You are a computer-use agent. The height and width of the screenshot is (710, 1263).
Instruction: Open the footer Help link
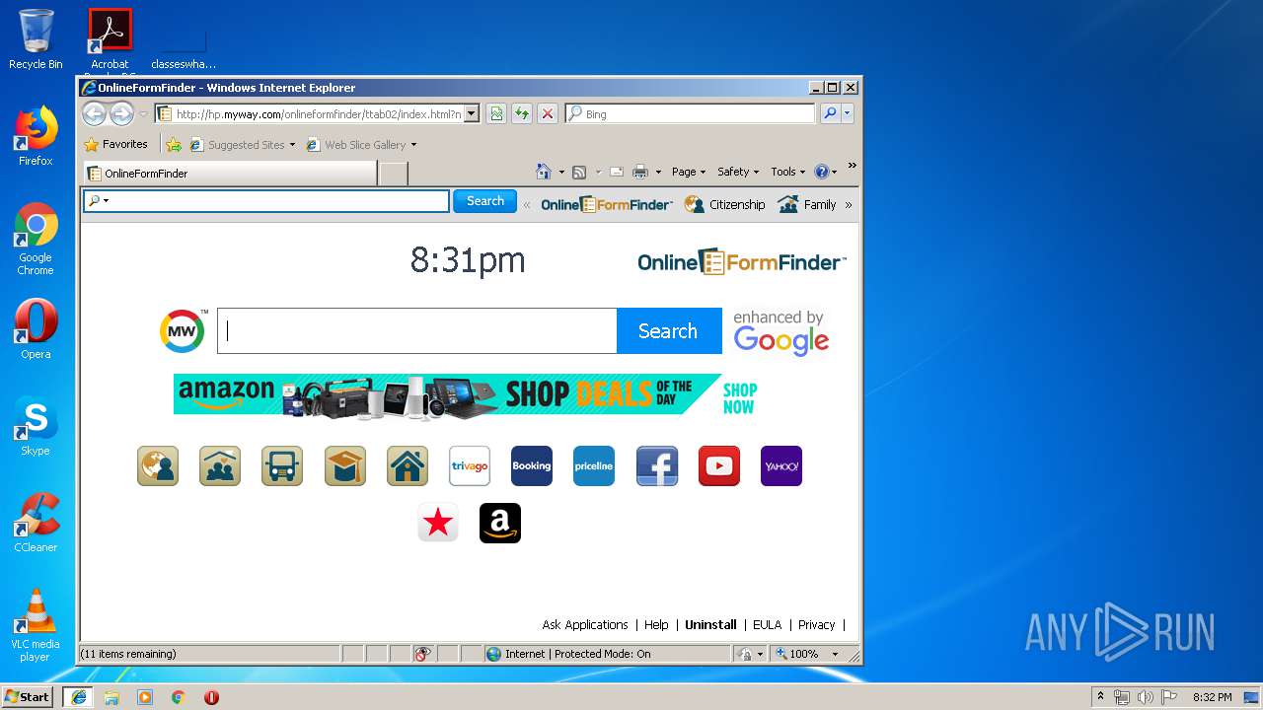(x=656, y=625)
